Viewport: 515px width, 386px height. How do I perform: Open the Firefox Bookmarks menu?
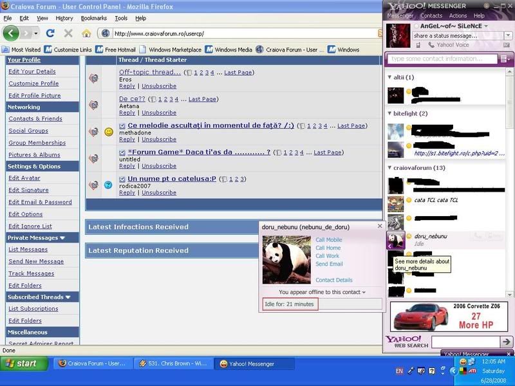(x=94, y=19)
